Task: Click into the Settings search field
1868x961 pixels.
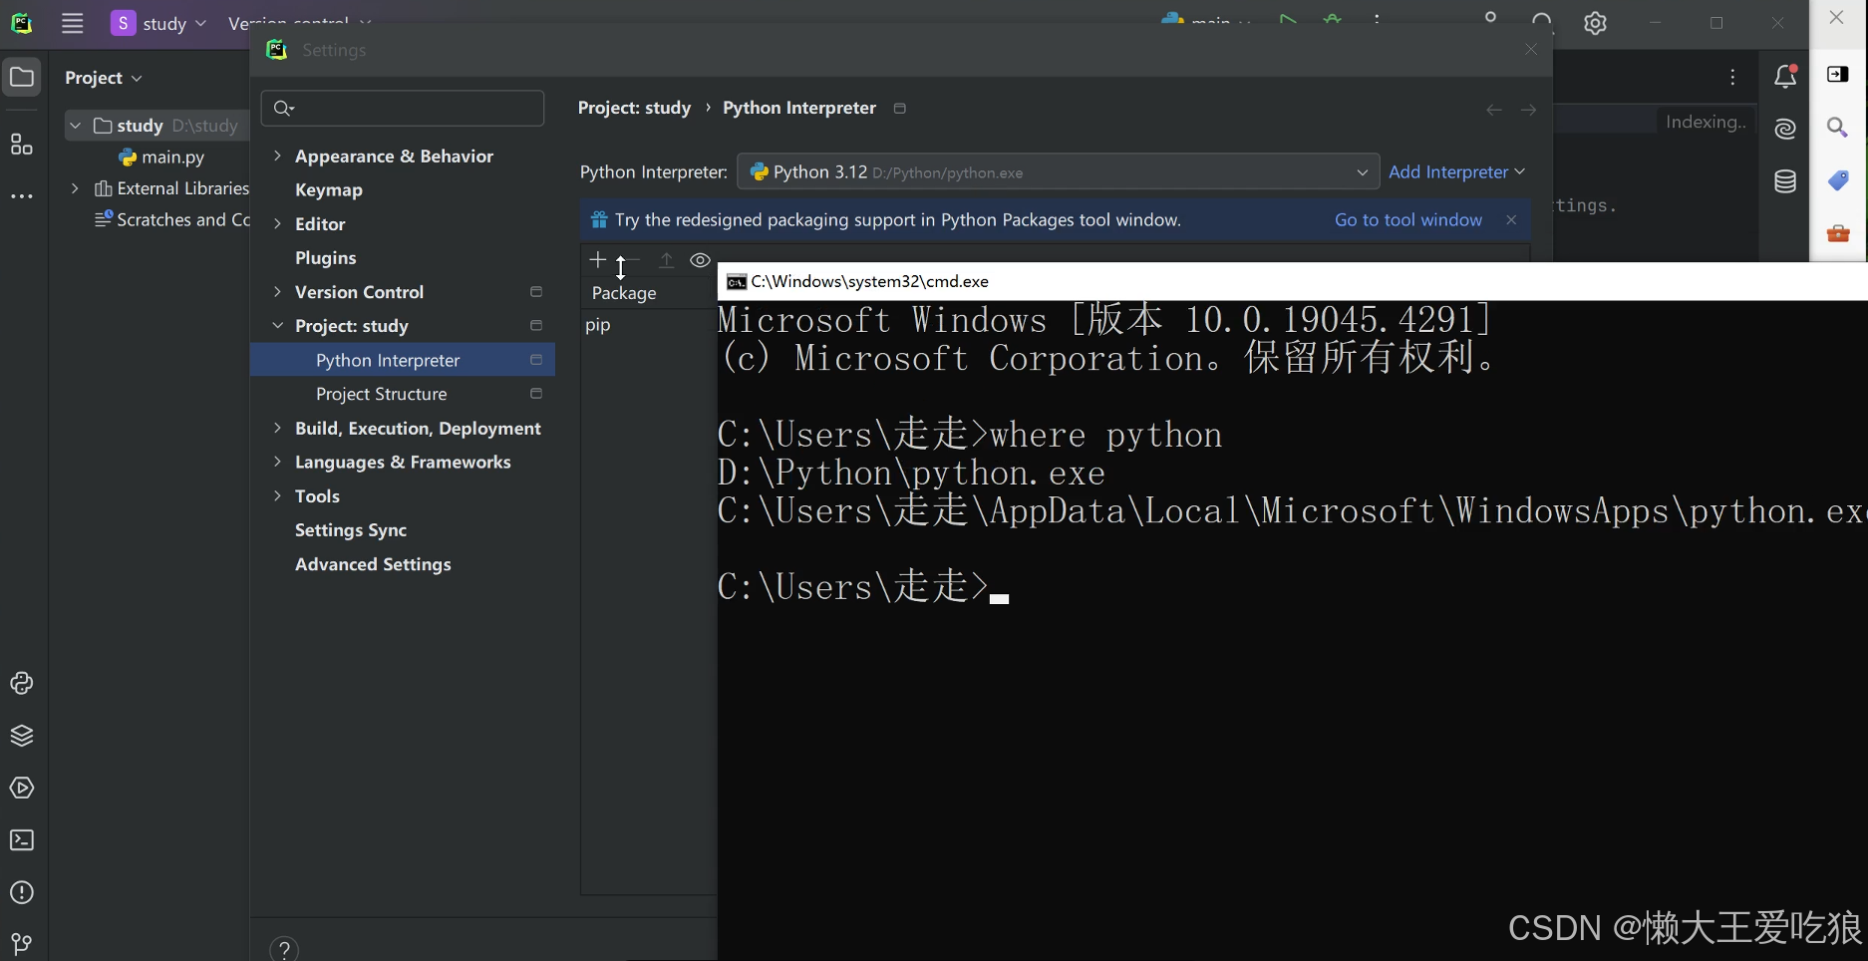Action: click(403, 108)
